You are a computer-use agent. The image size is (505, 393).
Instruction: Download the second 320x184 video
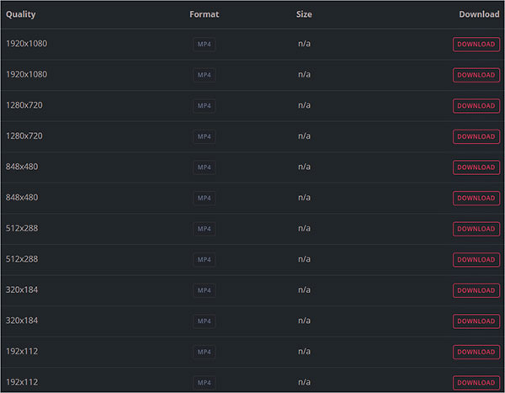(476, 321)
